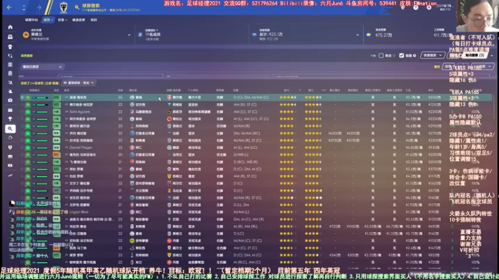Open the competitions trophy sidebar icon
Viewport: 499px width, 280px height.
click(10, 119)
